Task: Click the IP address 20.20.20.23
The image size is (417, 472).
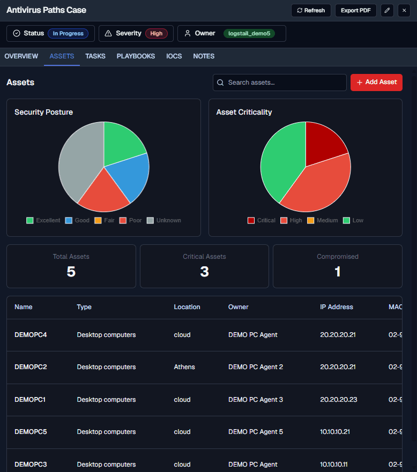Action: (x=339, y=400)
